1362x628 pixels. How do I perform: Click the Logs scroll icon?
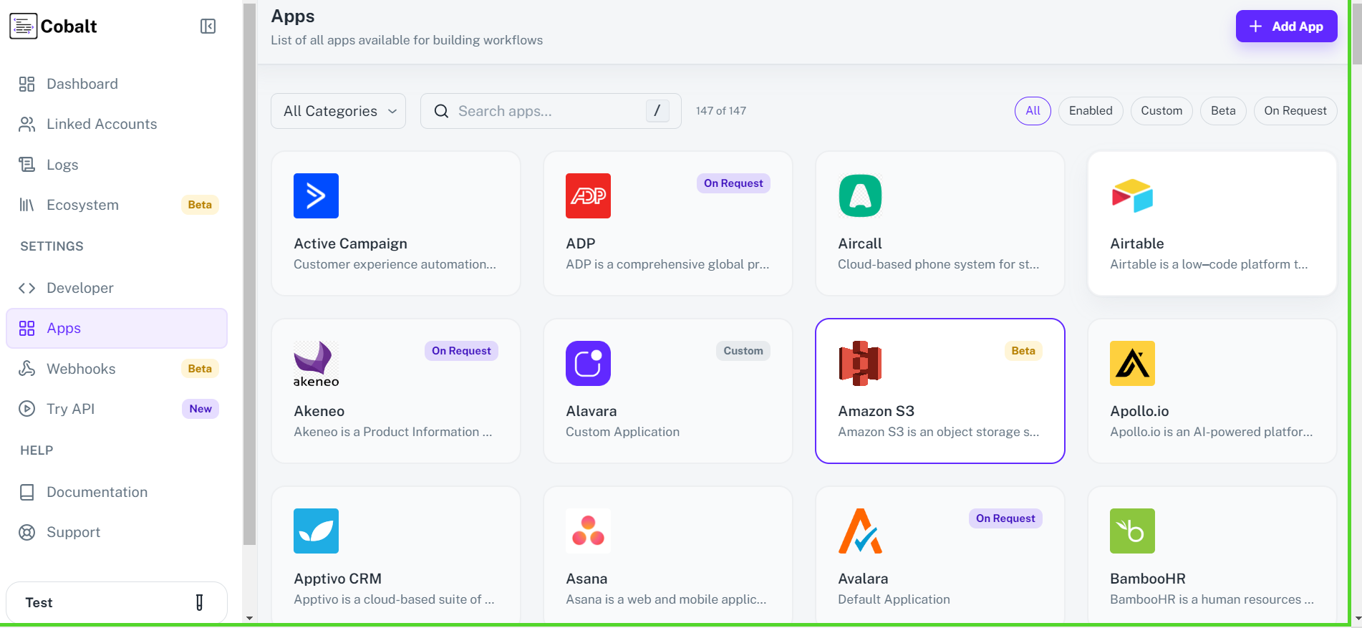click(x=26, y=165)
